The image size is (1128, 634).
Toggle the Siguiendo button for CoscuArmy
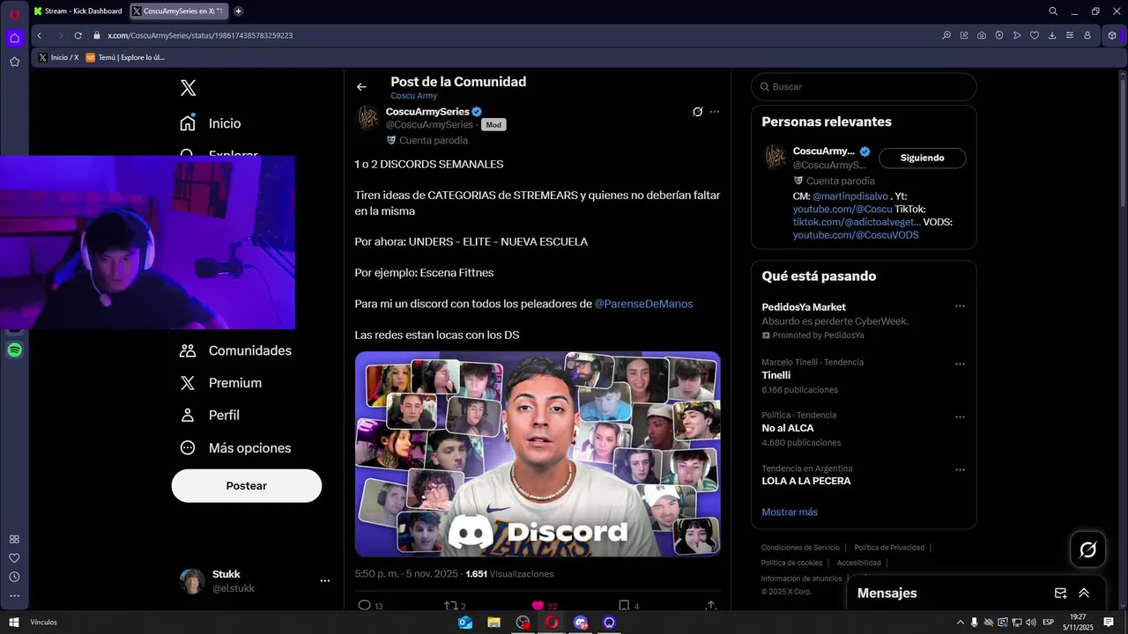(x=923, y=158)
